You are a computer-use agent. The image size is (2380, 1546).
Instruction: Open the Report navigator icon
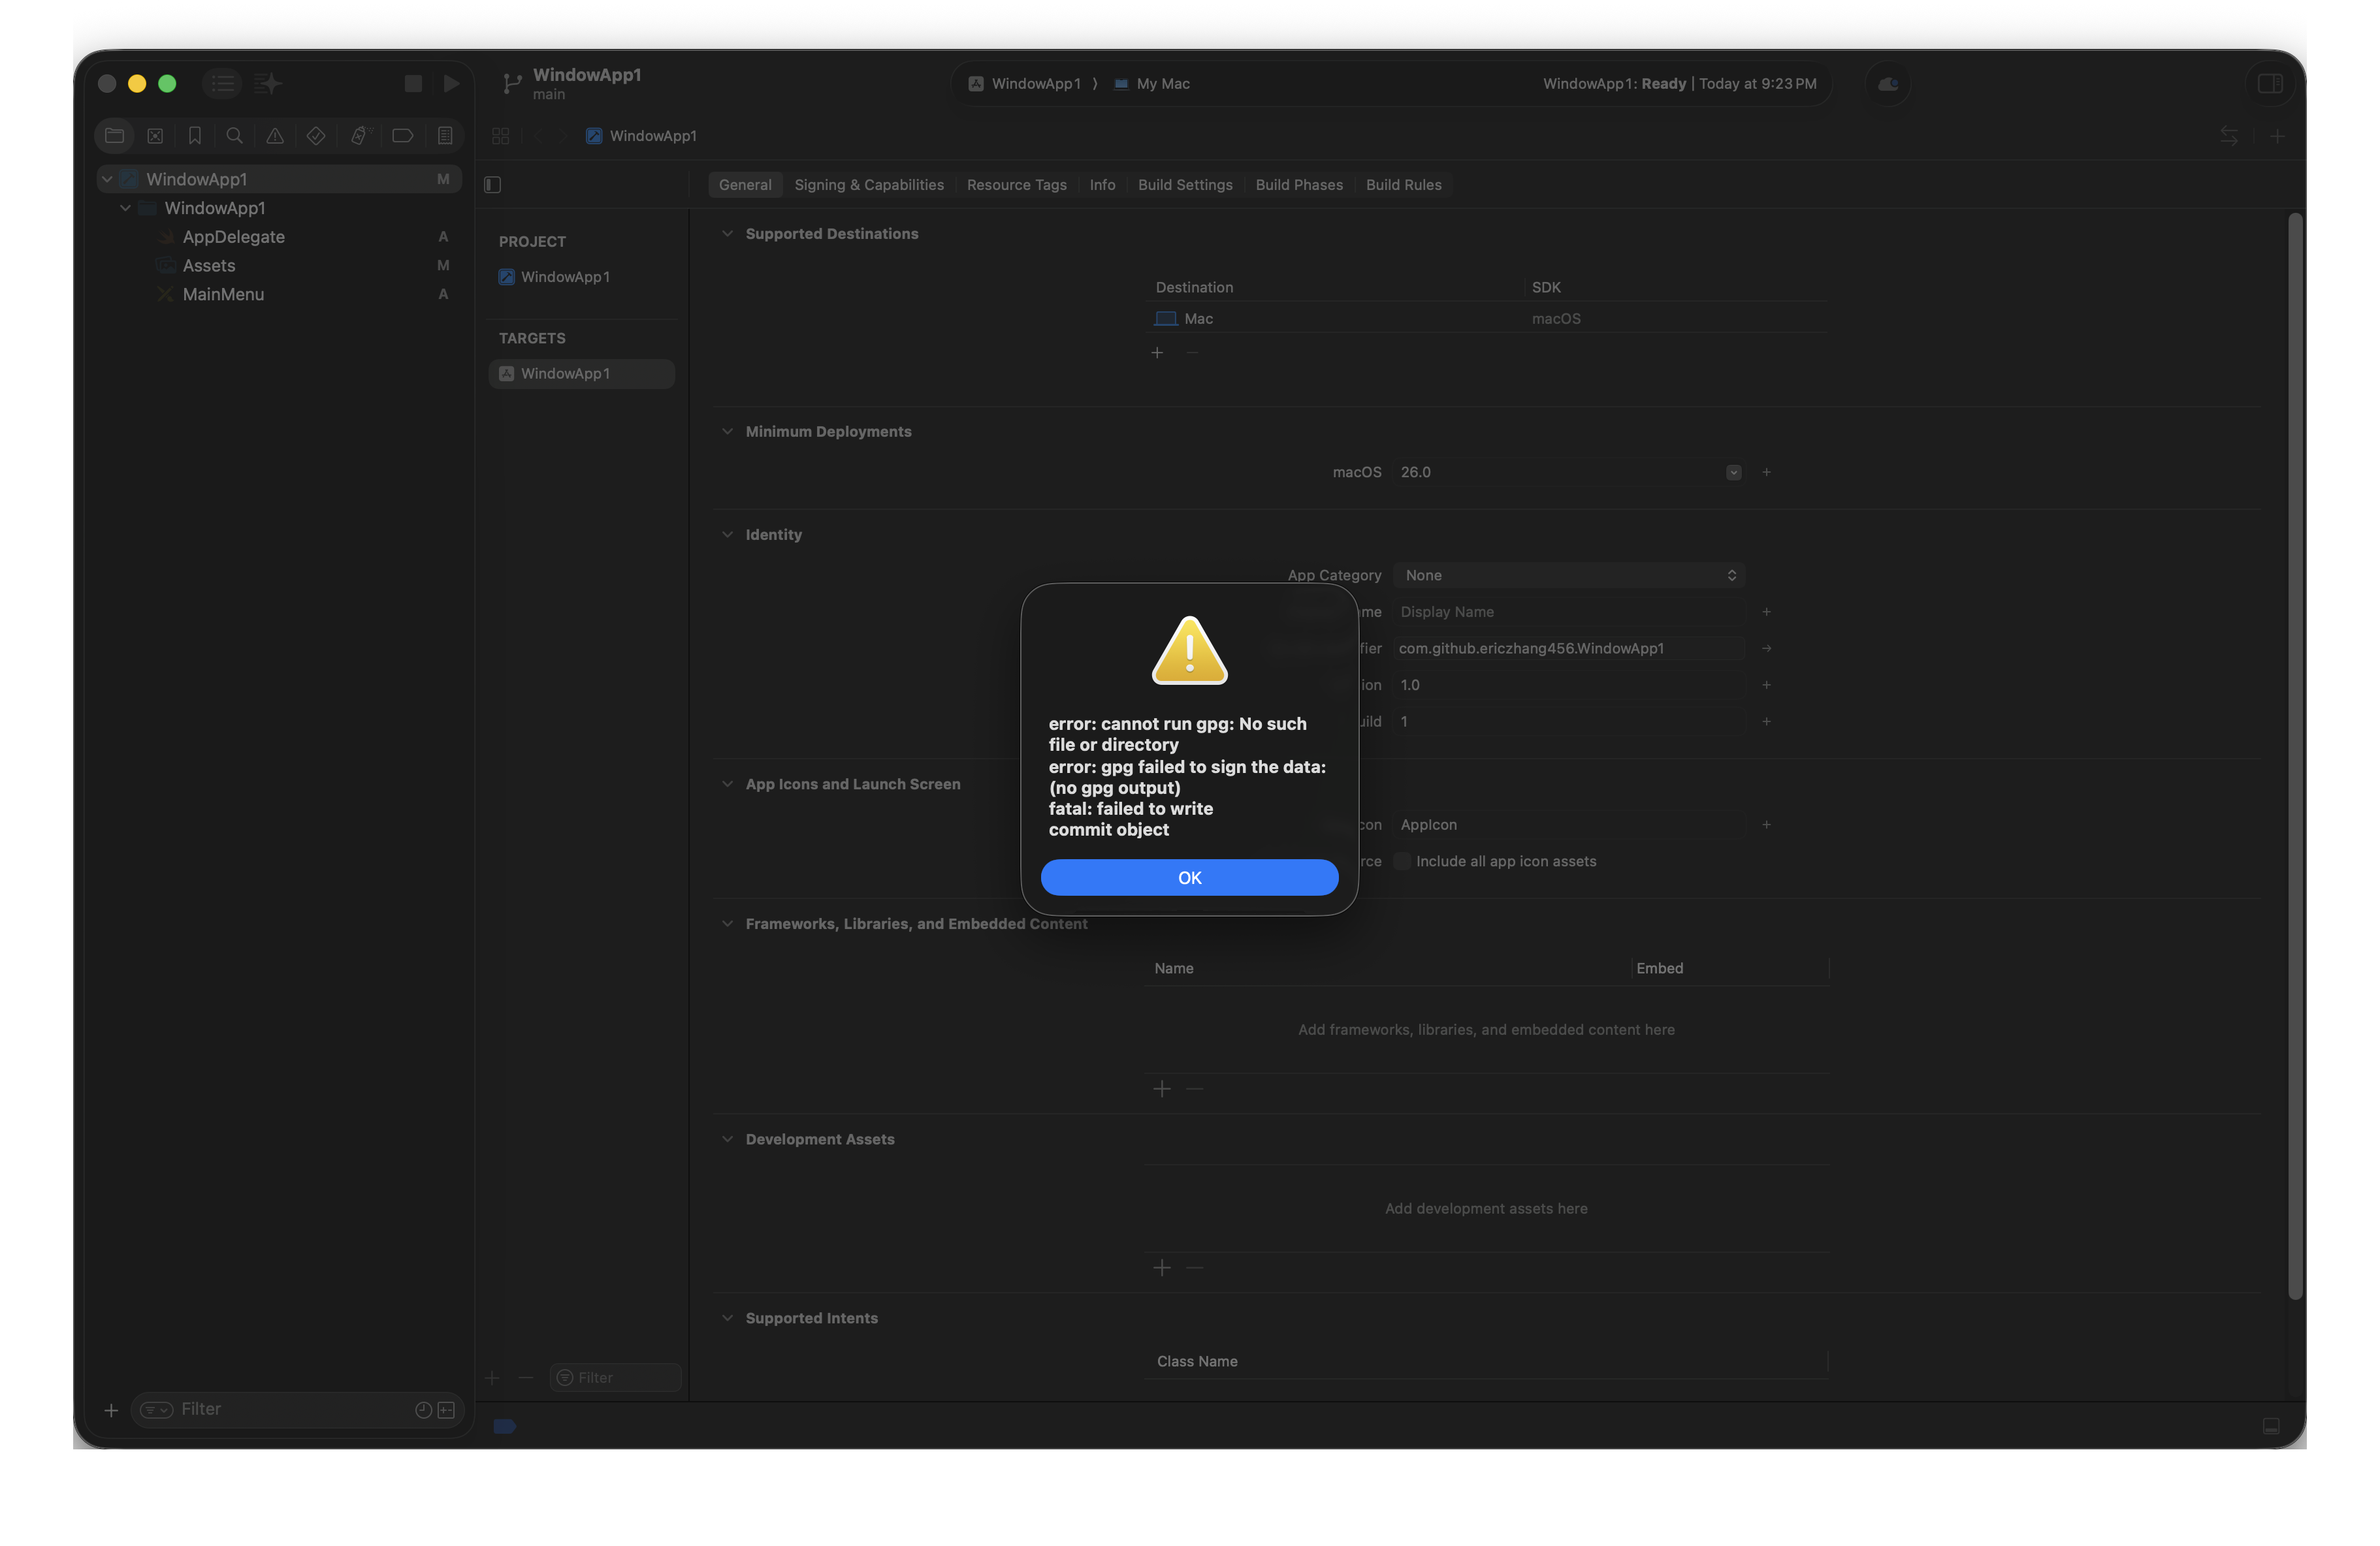point(445,136)
